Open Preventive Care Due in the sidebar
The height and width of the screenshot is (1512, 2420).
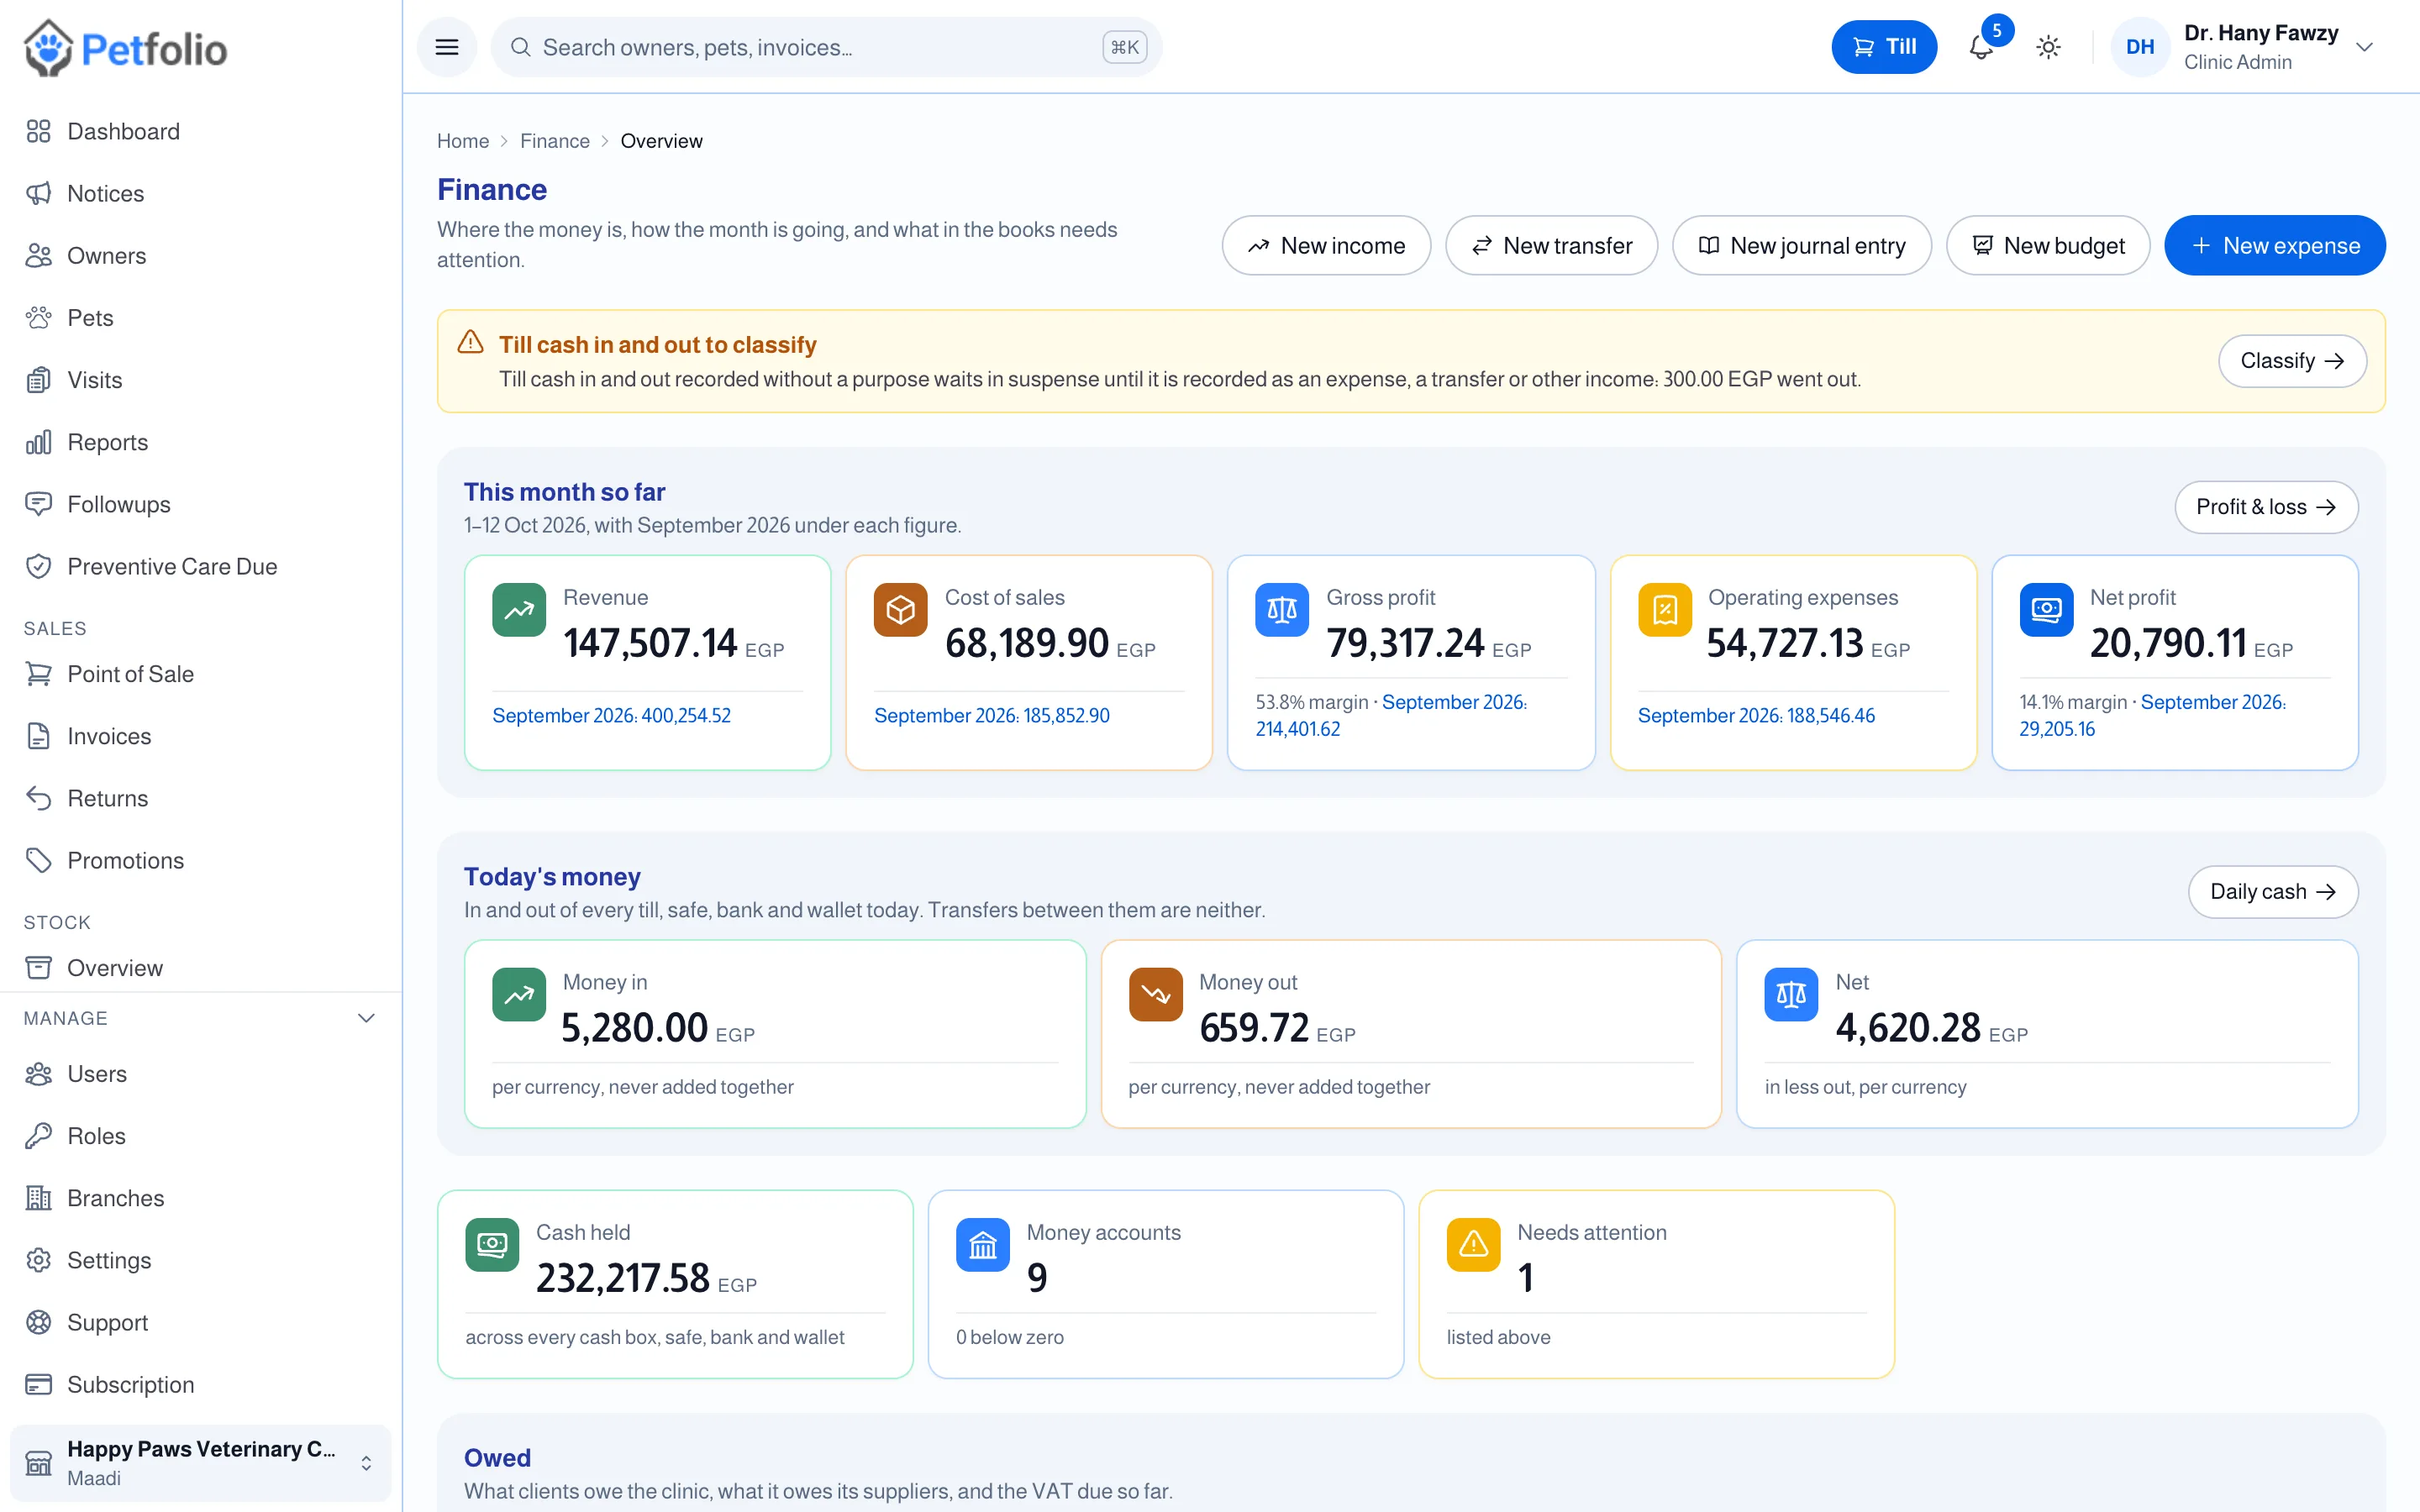[200, 566]
